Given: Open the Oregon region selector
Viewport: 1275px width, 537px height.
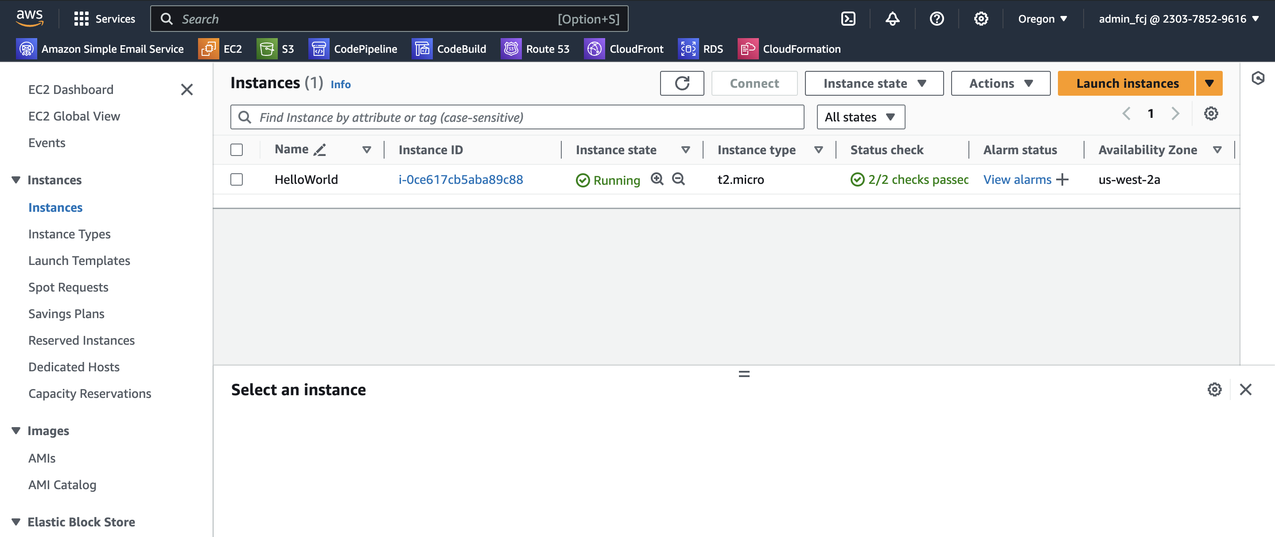Looking at the screenshot, I should coord(1042,19).
